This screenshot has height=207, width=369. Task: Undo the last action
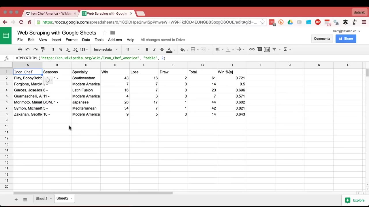point(28,49)
